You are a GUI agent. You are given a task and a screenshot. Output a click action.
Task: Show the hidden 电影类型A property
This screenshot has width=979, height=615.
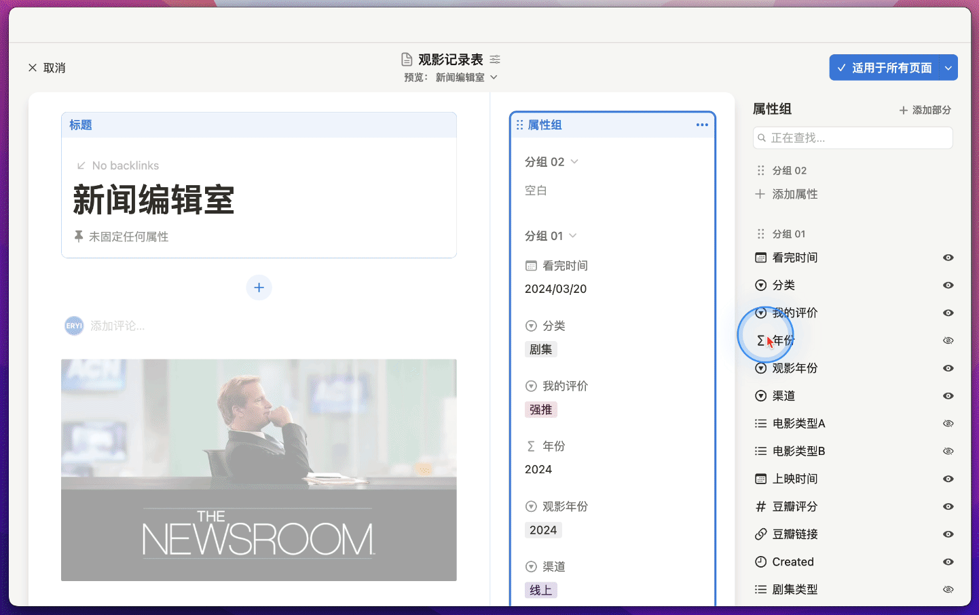tap(948, 424)
